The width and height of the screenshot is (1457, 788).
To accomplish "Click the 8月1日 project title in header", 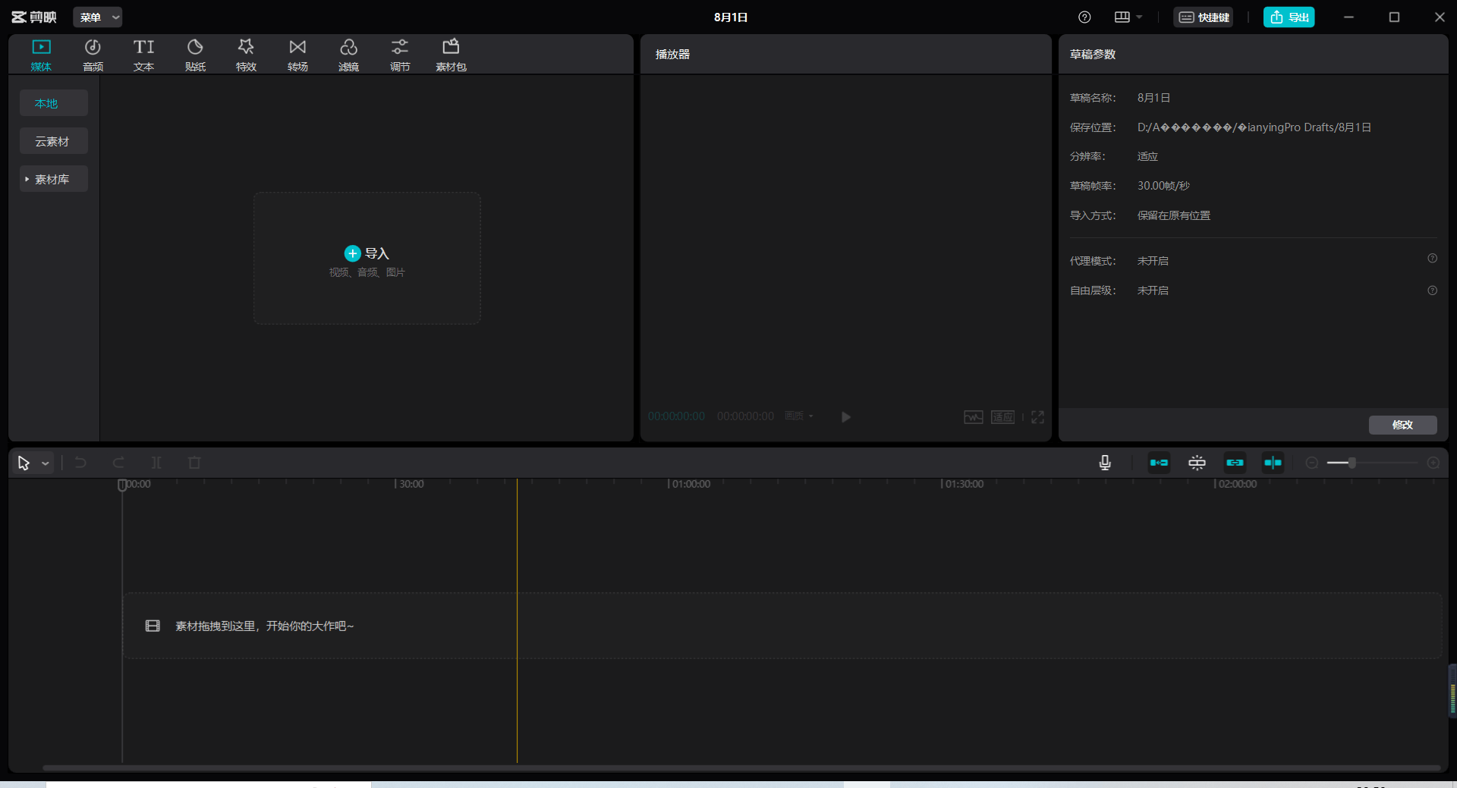I will coord(731,17).
